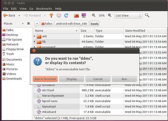Screen dimensions: 168x121
Task: Expand the lib folder tree arrow
Action: 35,42
